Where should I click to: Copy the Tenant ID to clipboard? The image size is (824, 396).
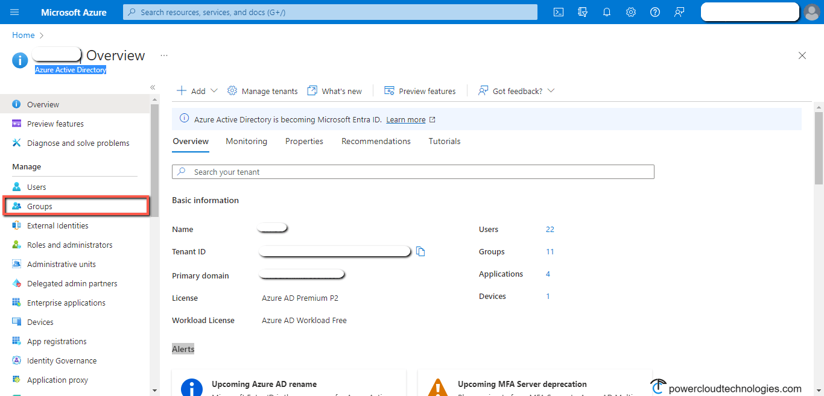420,251
